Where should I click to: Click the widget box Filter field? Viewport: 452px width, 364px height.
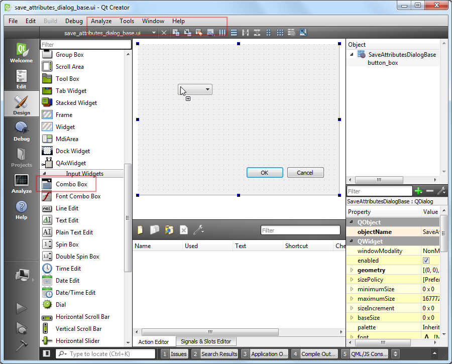pyautogui.click(x=85, y=44)
